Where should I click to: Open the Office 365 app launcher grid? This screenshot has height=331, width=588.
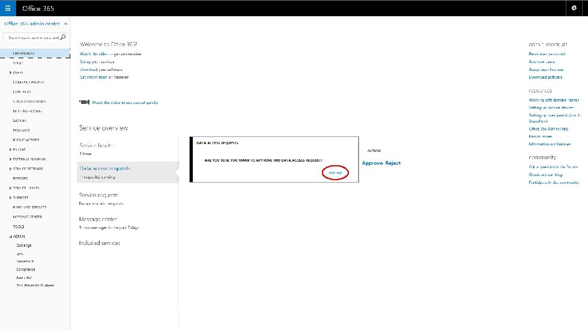(8, 8)
